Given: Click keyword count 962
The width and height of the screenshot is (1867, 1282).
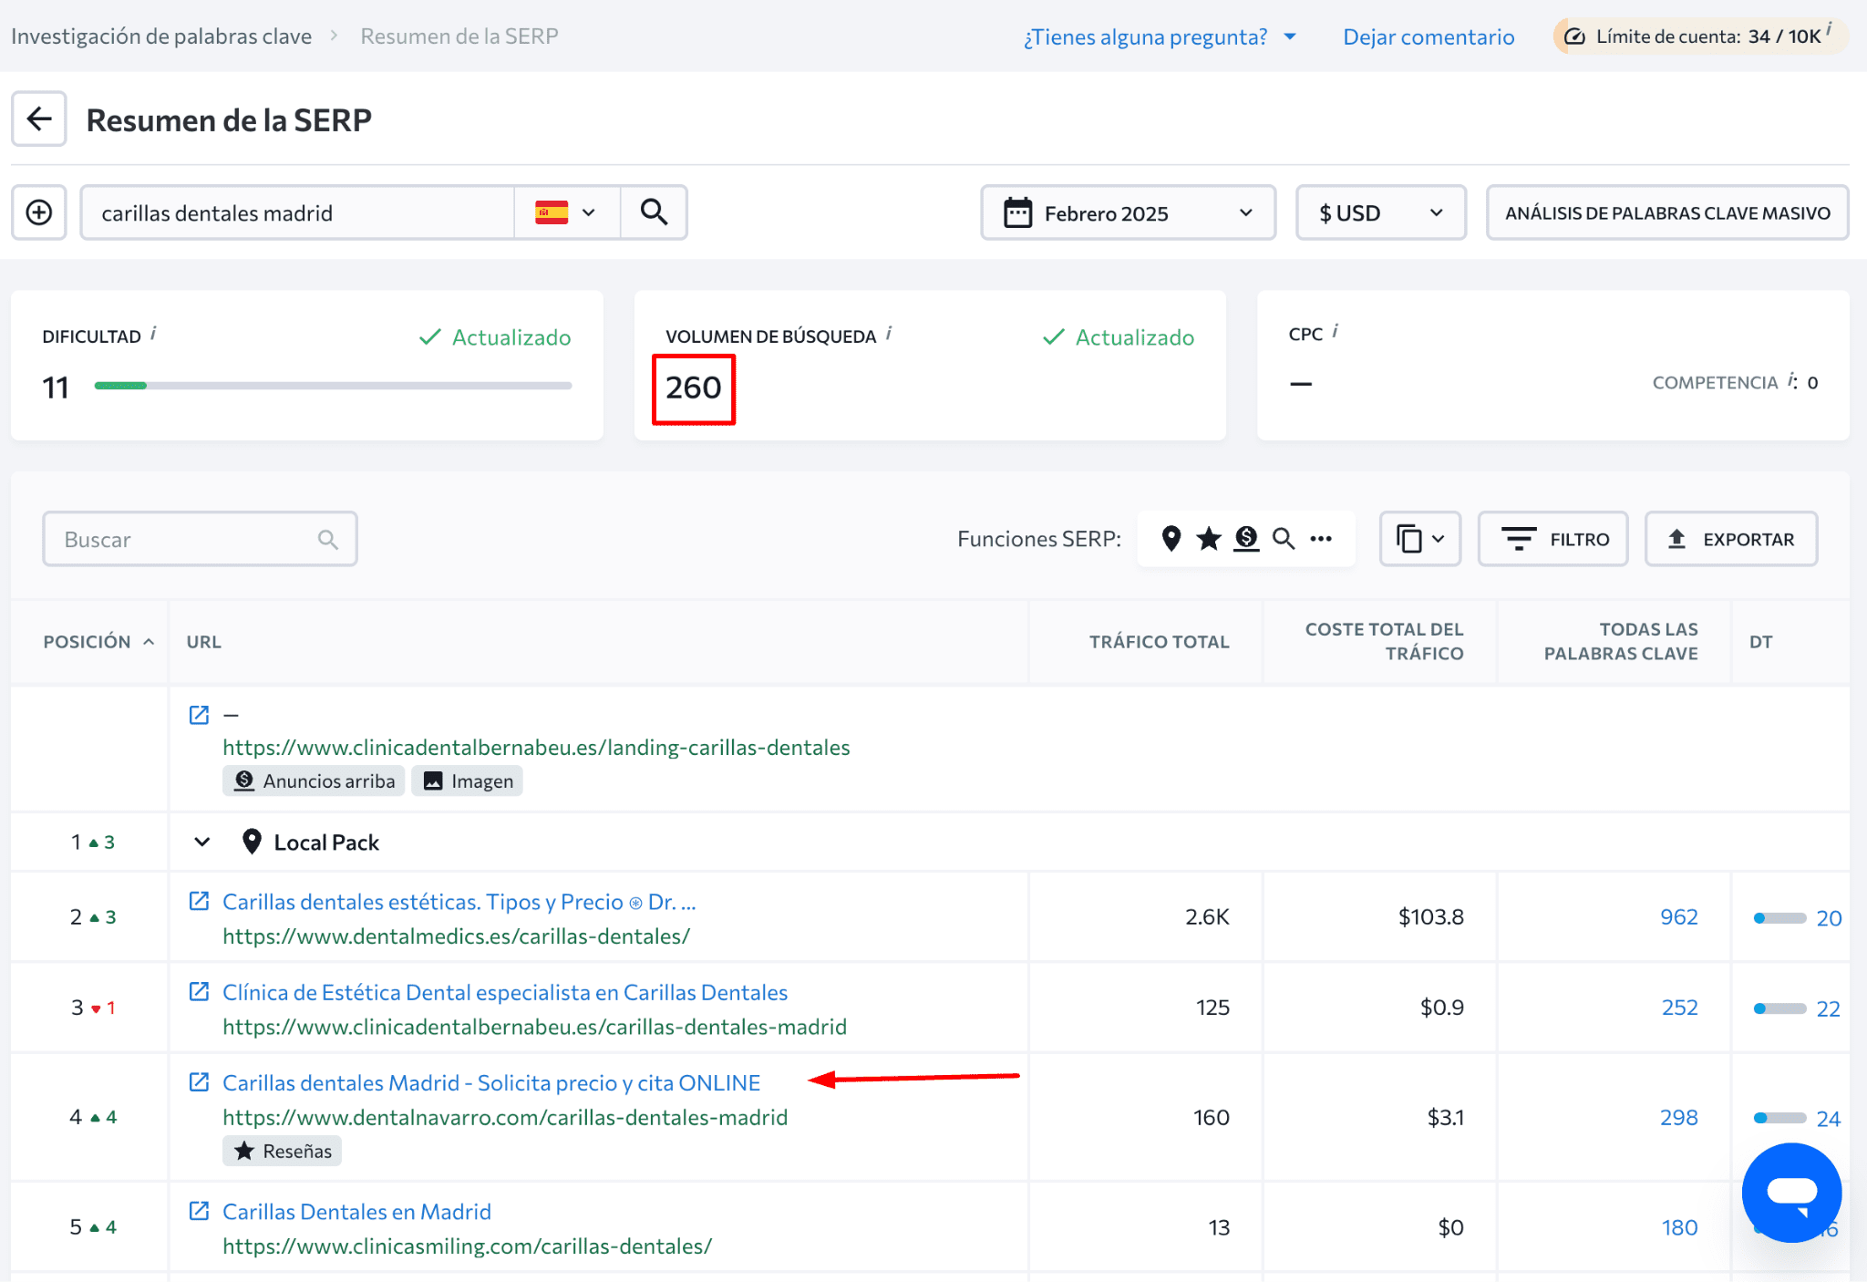Looking at the screenshot, I should pos(1679,916).
